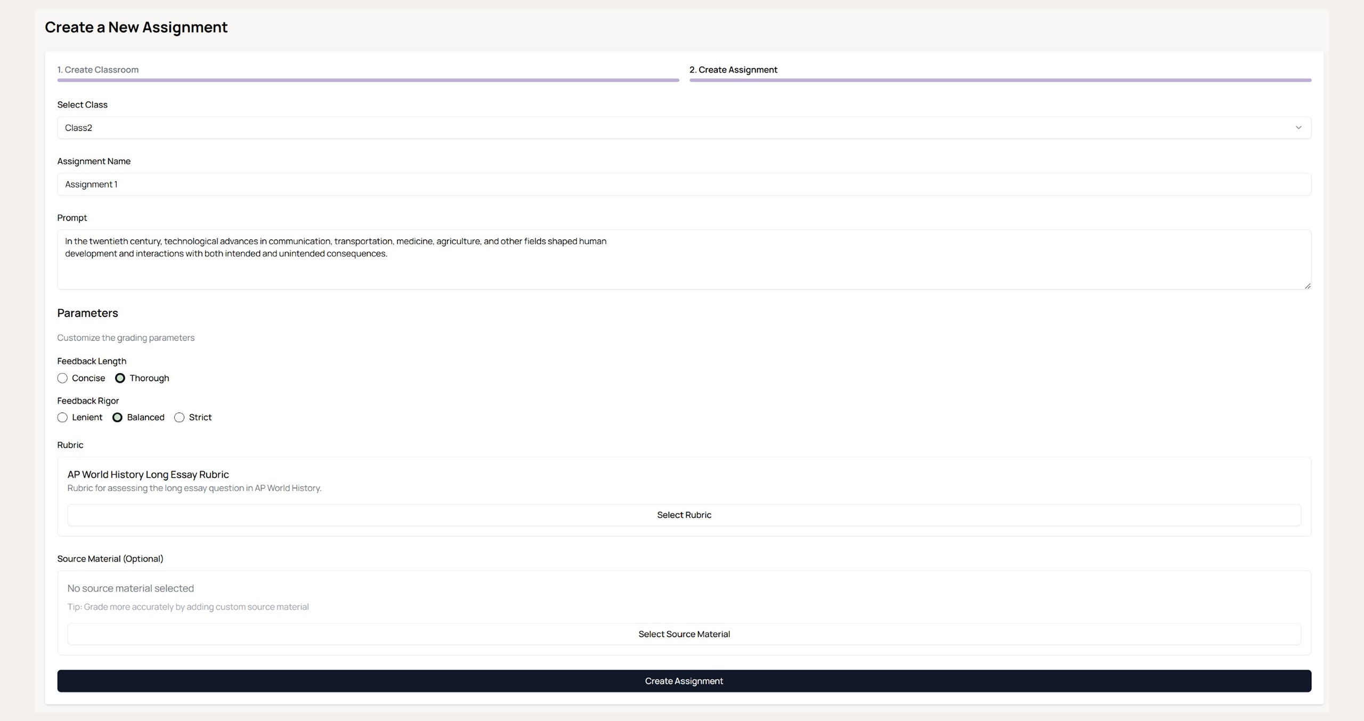Submit with Create Assignment button
The height and width of the screenshot is (721, 1364).
click(x=684, y=681)
